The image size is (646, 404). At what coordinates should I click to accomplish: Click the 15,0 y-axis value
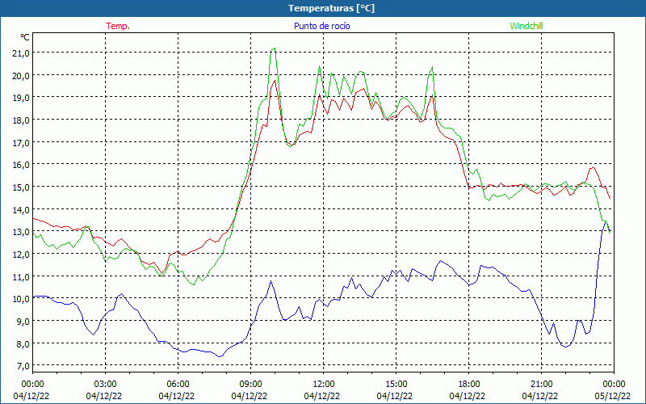click(22, 187)
